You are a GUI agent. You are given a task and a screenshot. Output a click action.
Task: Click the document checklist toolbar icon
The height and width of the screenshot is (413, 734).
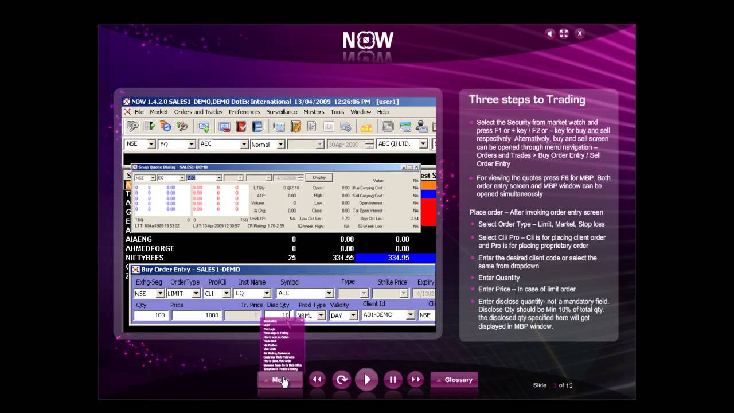pos(312,127)
